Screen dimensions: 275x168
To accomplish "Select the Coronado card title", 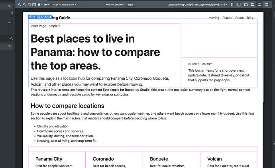I will point(103,159).
